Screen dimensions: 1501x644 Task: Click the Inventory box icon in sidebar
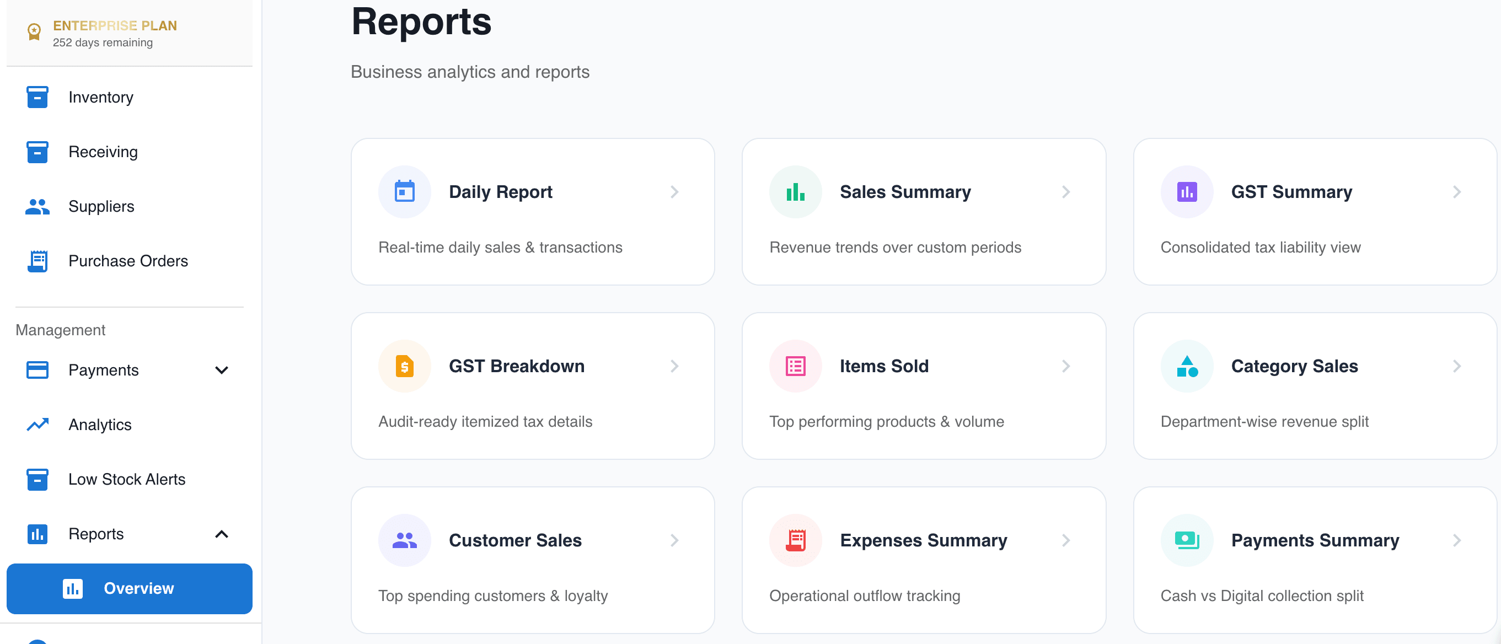[37, 98]
